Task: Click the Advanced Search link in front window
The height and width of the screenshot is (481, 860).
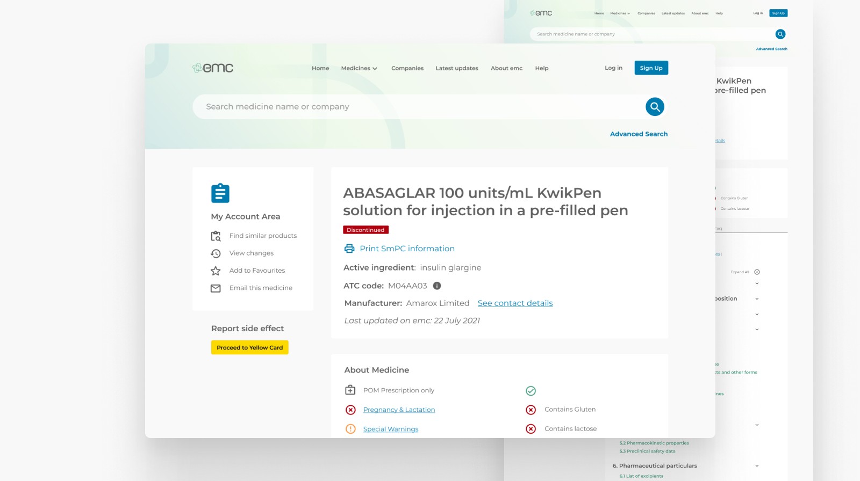Action: pyautogui.click(x=639, y=134)
